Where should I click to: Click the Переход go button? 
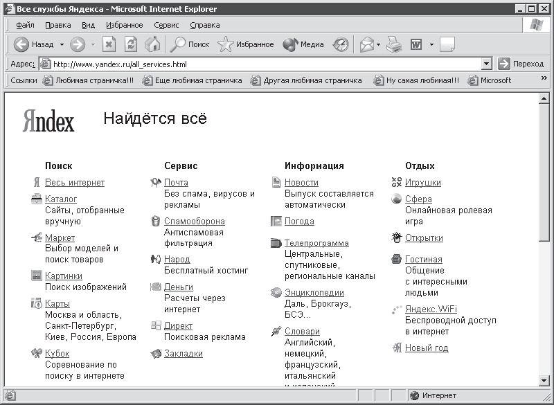pyautogui.click(x=521, y=64)
